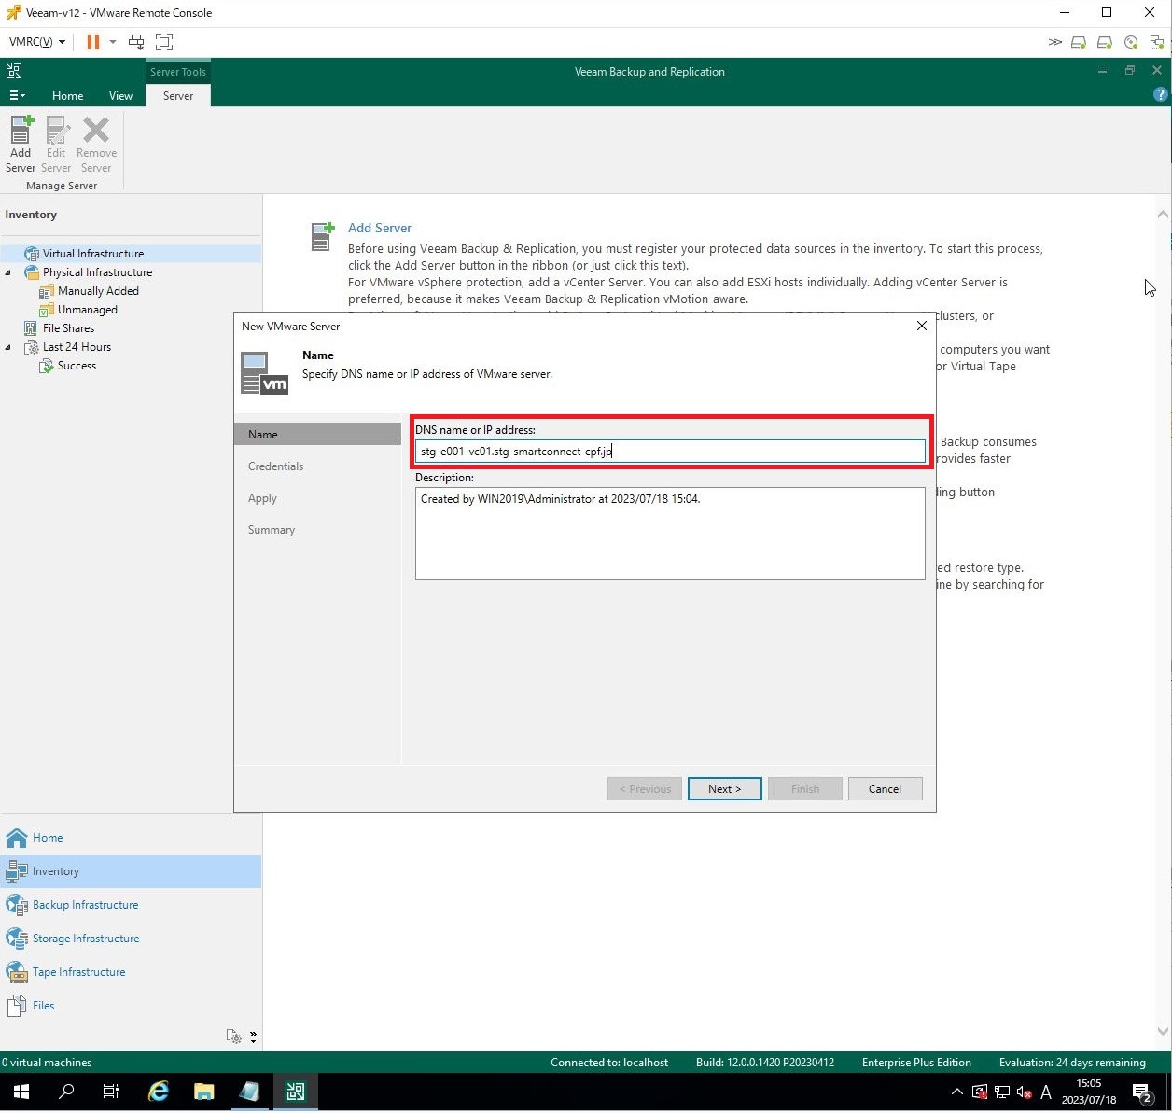Open taskbar search magnifier

tap(66, 1092)
